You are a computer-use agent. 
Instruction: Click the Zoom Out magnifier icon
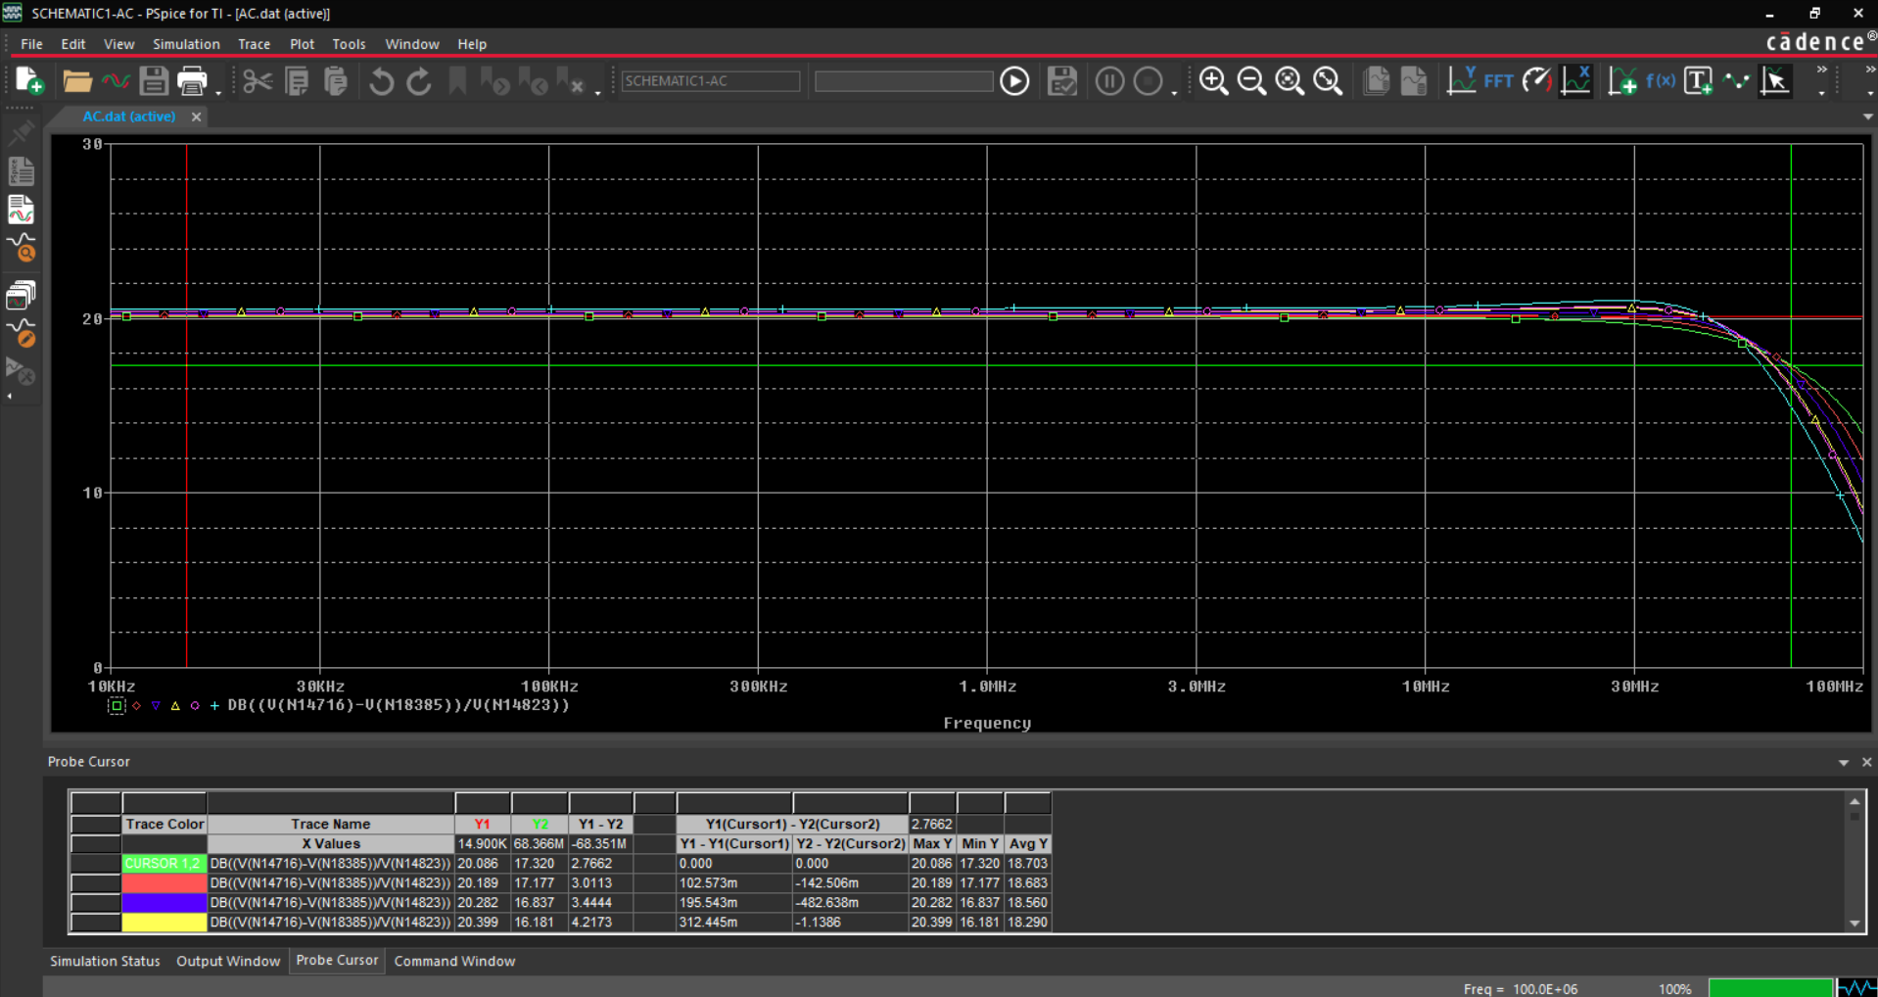[1251, 81]
